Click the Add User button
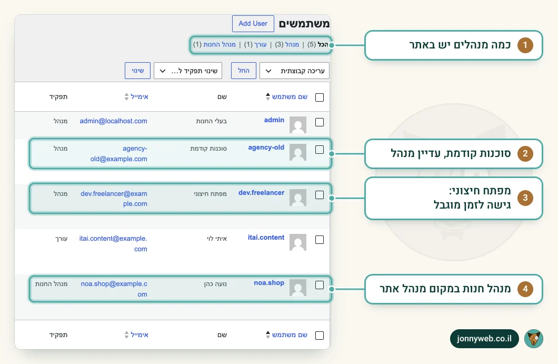 (253, 24)
